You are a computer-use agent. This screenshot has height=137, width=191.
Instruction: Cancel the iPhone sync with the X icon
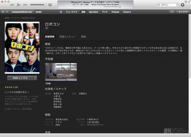click(120, 7)
